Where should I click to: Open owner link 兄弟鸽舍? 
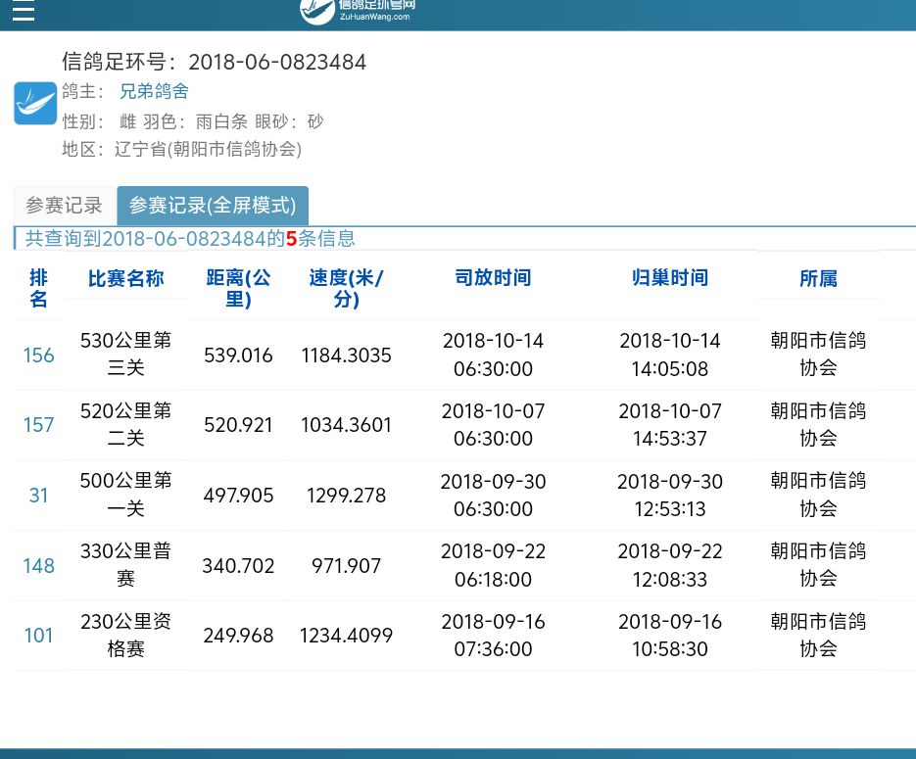pos(154,92)
